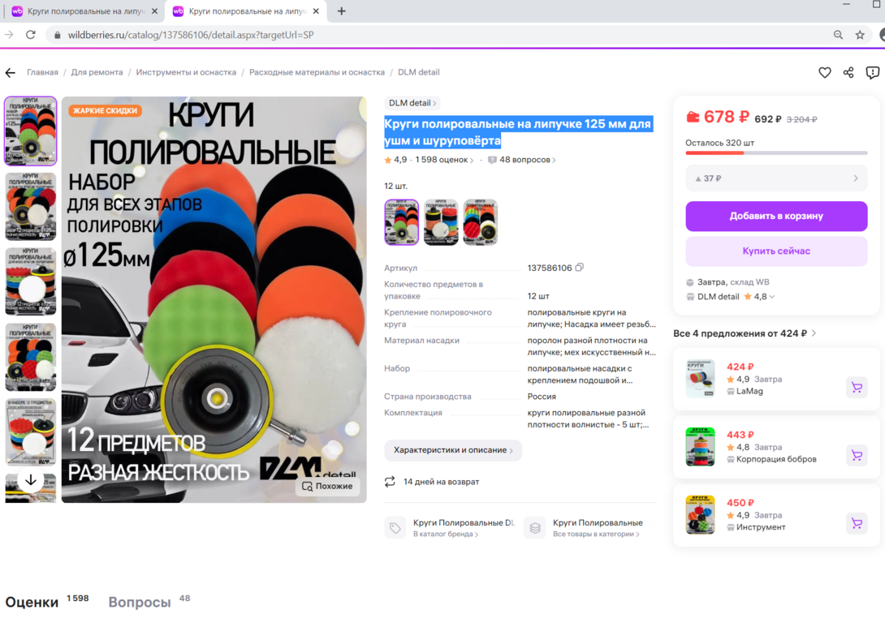Go to Расходные материалы и оснастка breadcrumb

(x=317, y=72)
